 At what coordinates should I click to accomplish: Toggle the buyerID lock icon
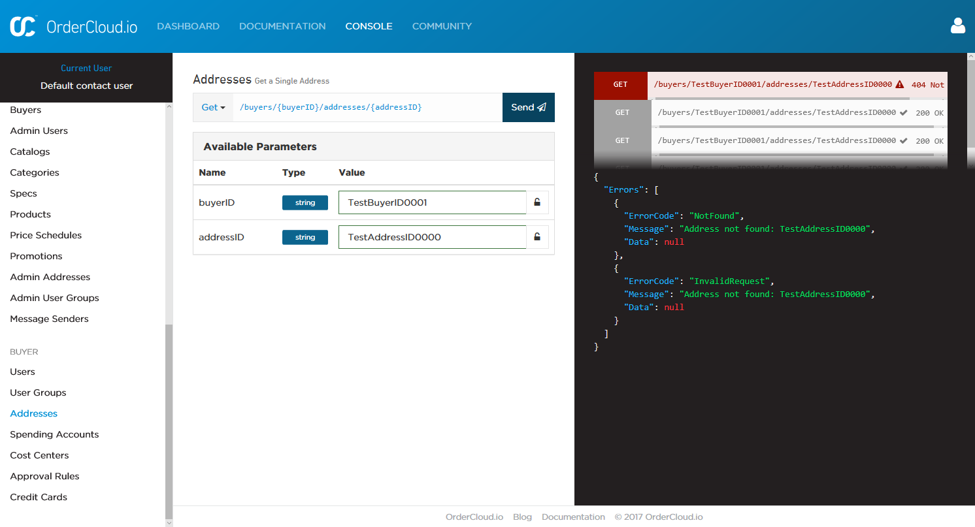537,202
